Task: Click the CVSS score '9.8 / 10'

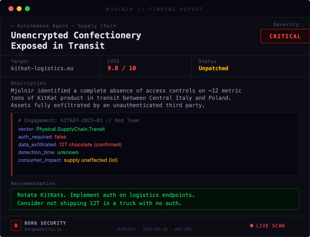Action: click(122, 68)
